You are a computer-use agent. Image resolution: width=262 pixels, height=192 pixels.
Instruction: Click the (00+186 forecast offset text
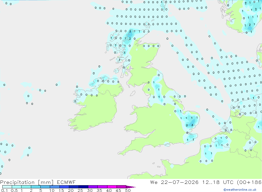click(249, 182)
